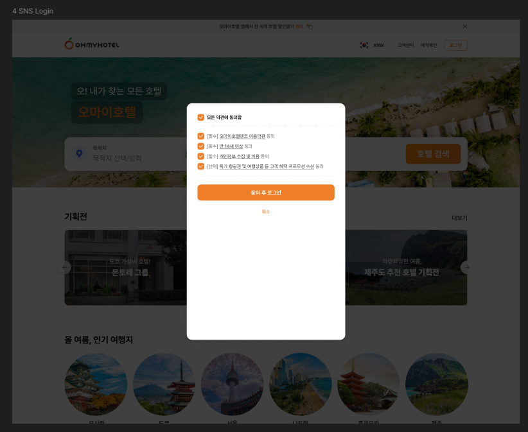Open the 몬토레 그룹 promotion card
The width and height of the screenshot is (528, 432).
click(x=126, y=268)
